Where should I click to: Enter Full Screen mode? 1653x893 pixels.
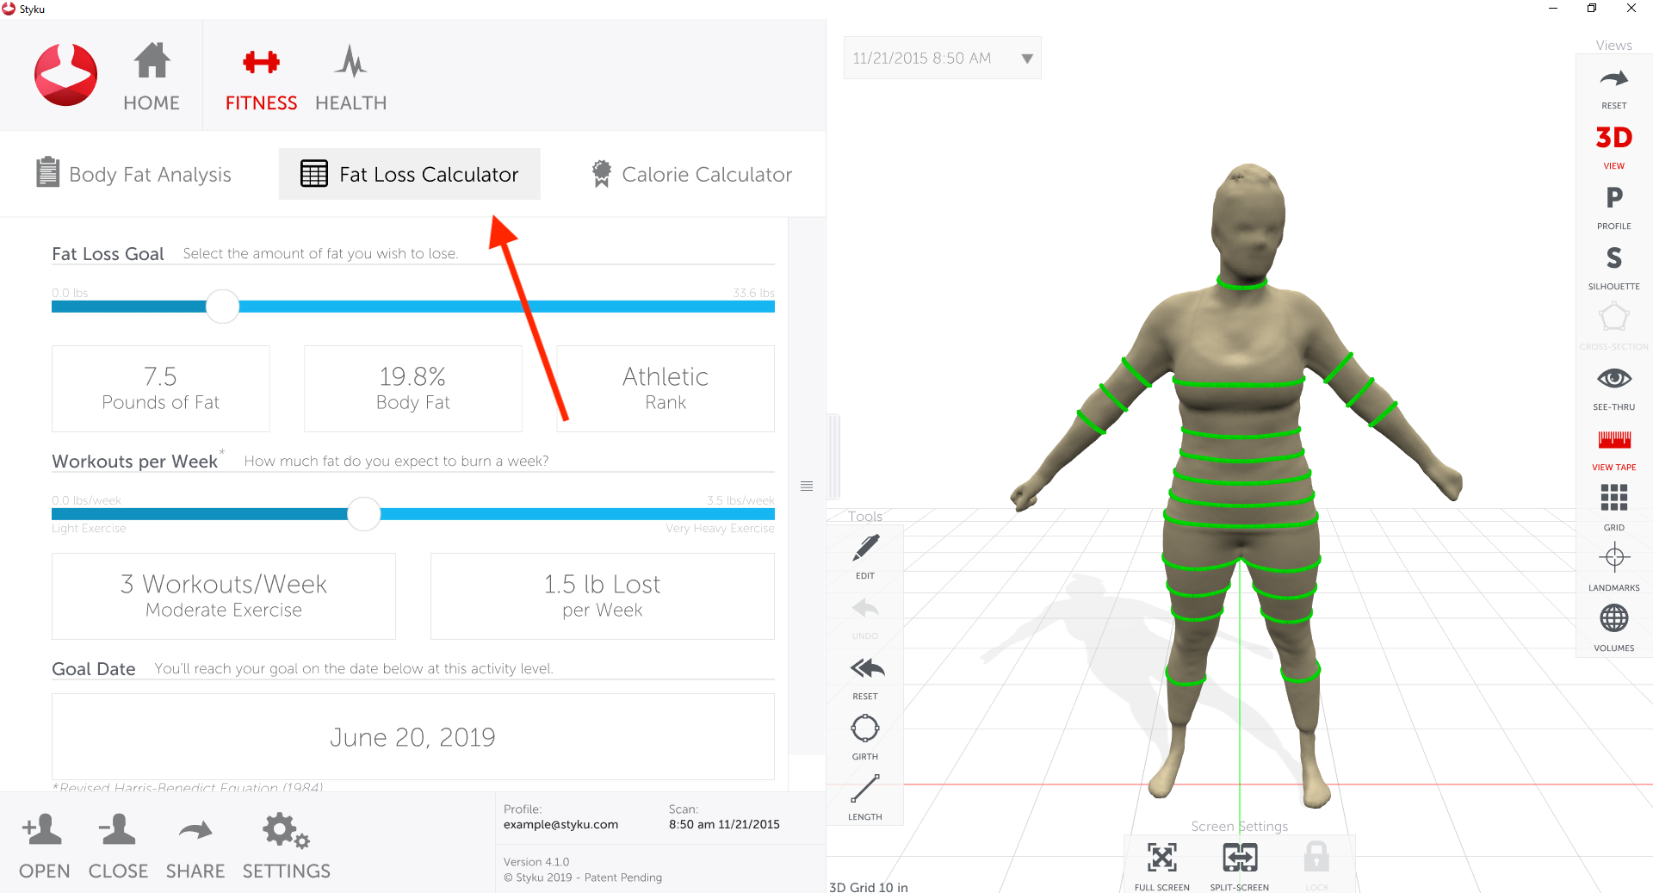[1161, 865]
